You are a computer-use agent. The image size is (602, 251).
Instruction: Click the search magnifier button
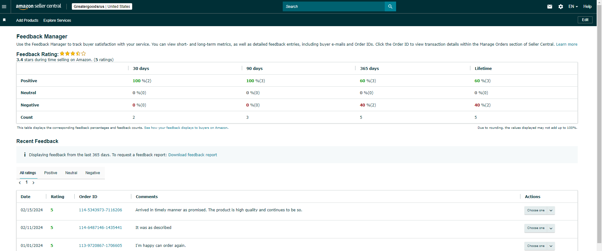click(390, 6)
